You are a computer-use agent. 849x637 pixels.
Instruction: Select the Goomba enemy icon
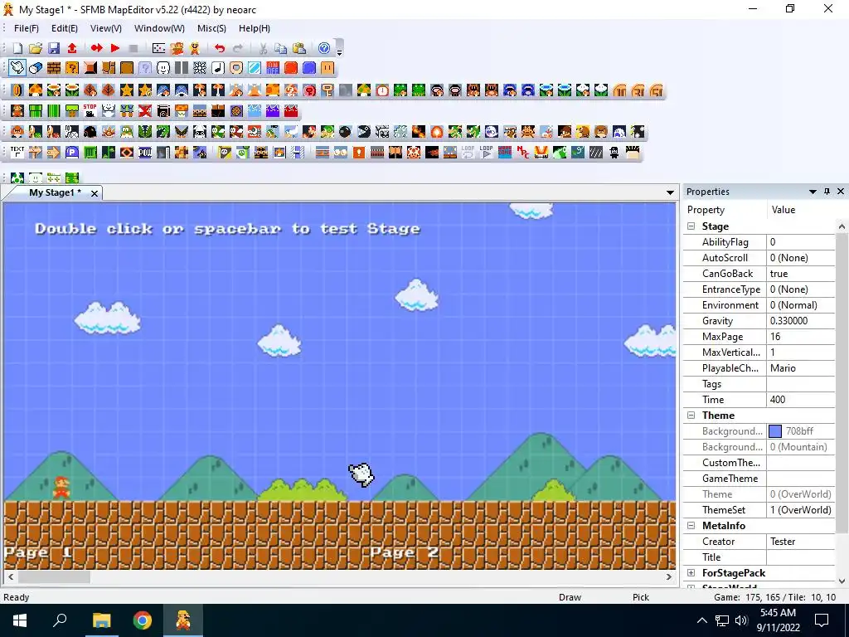17,132
